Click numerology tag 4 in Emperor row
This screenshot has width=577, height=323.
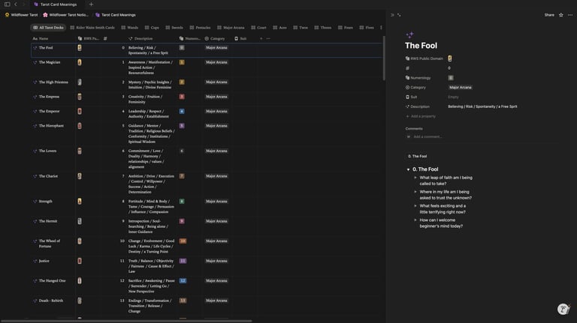pos(182,111)
